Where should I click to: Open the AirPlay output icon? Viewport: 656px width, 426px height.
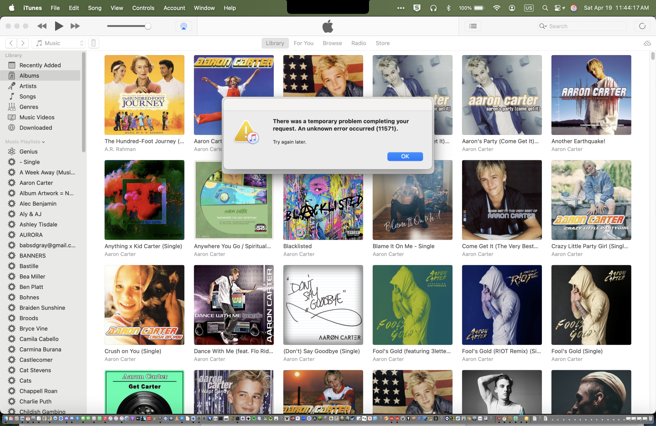coord(184,26)
